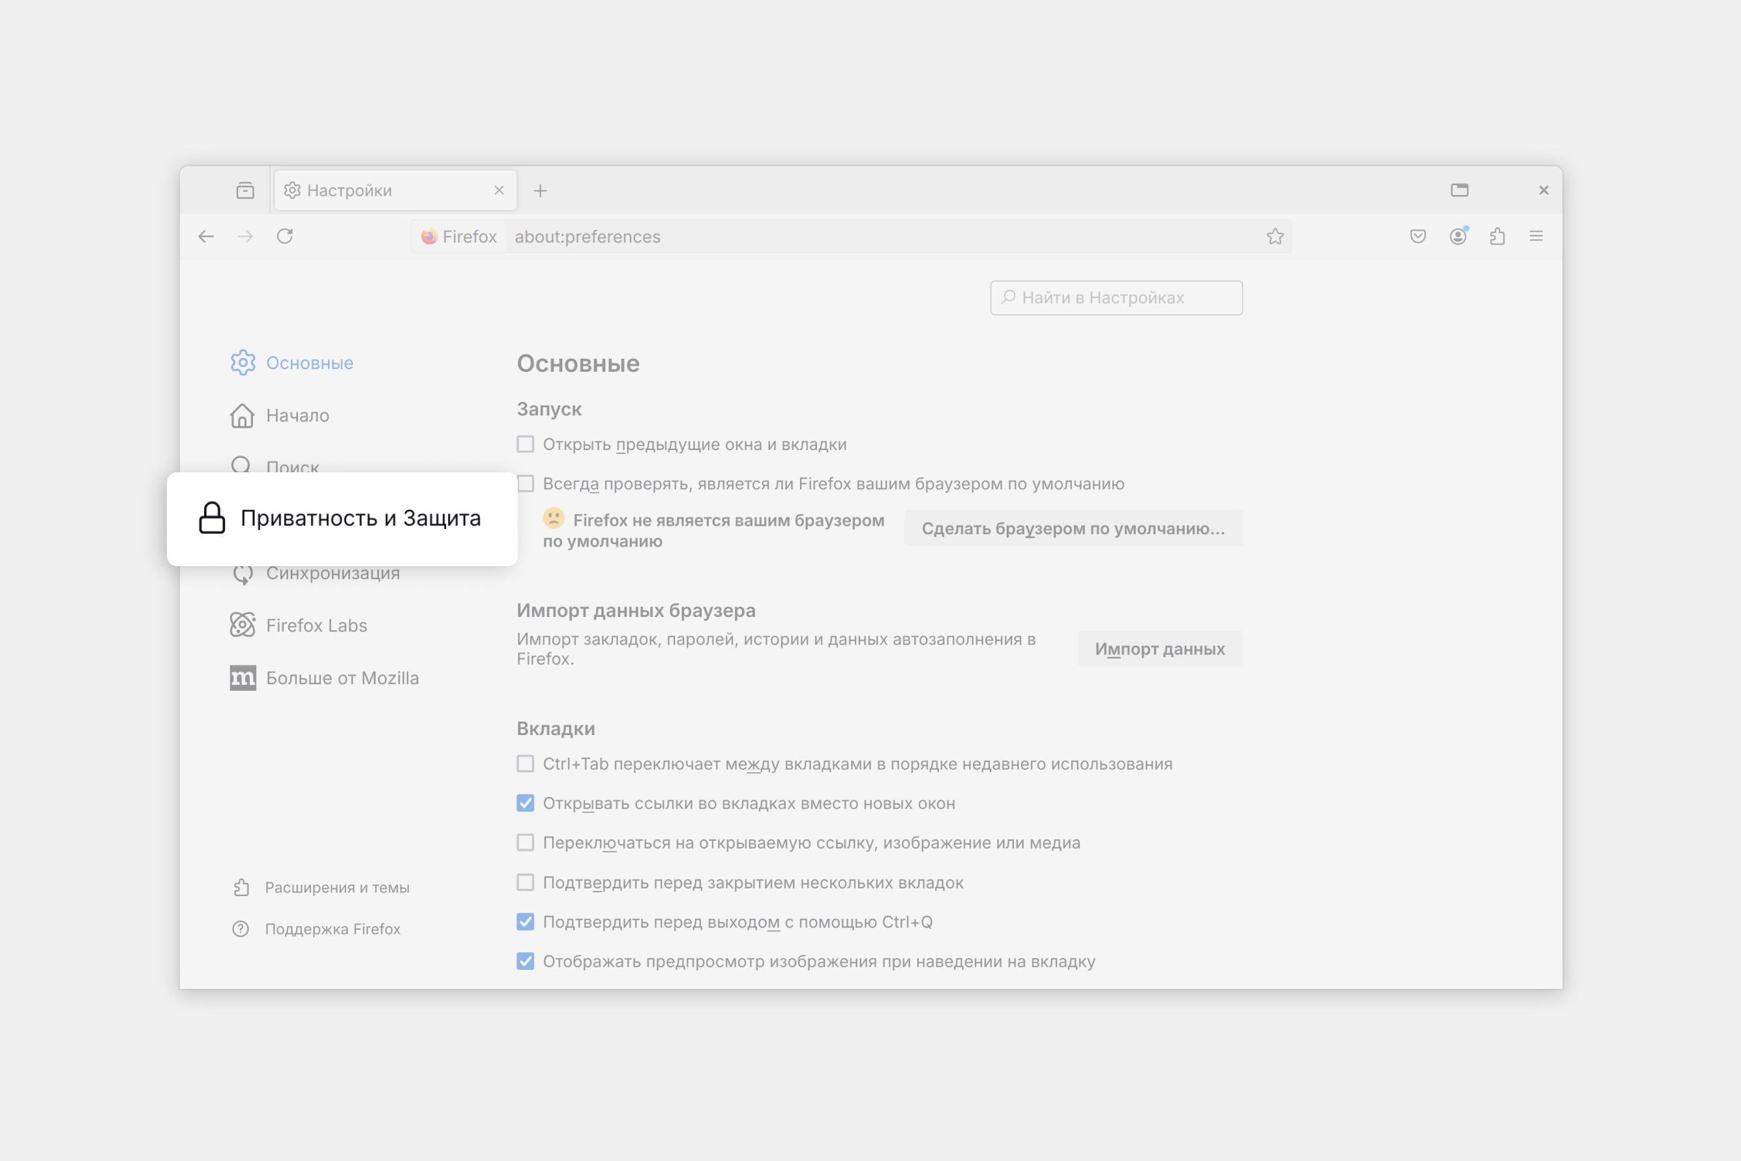Go back with the back arrow
This screenshot has height=1161, width=1741.
pos(206,236)
